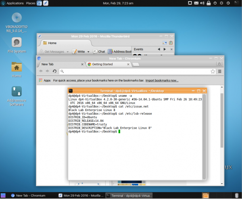Click the Terminal prompt line
Image resolution: width=242 pixels, height=199 pixels.
click(94, 132)
